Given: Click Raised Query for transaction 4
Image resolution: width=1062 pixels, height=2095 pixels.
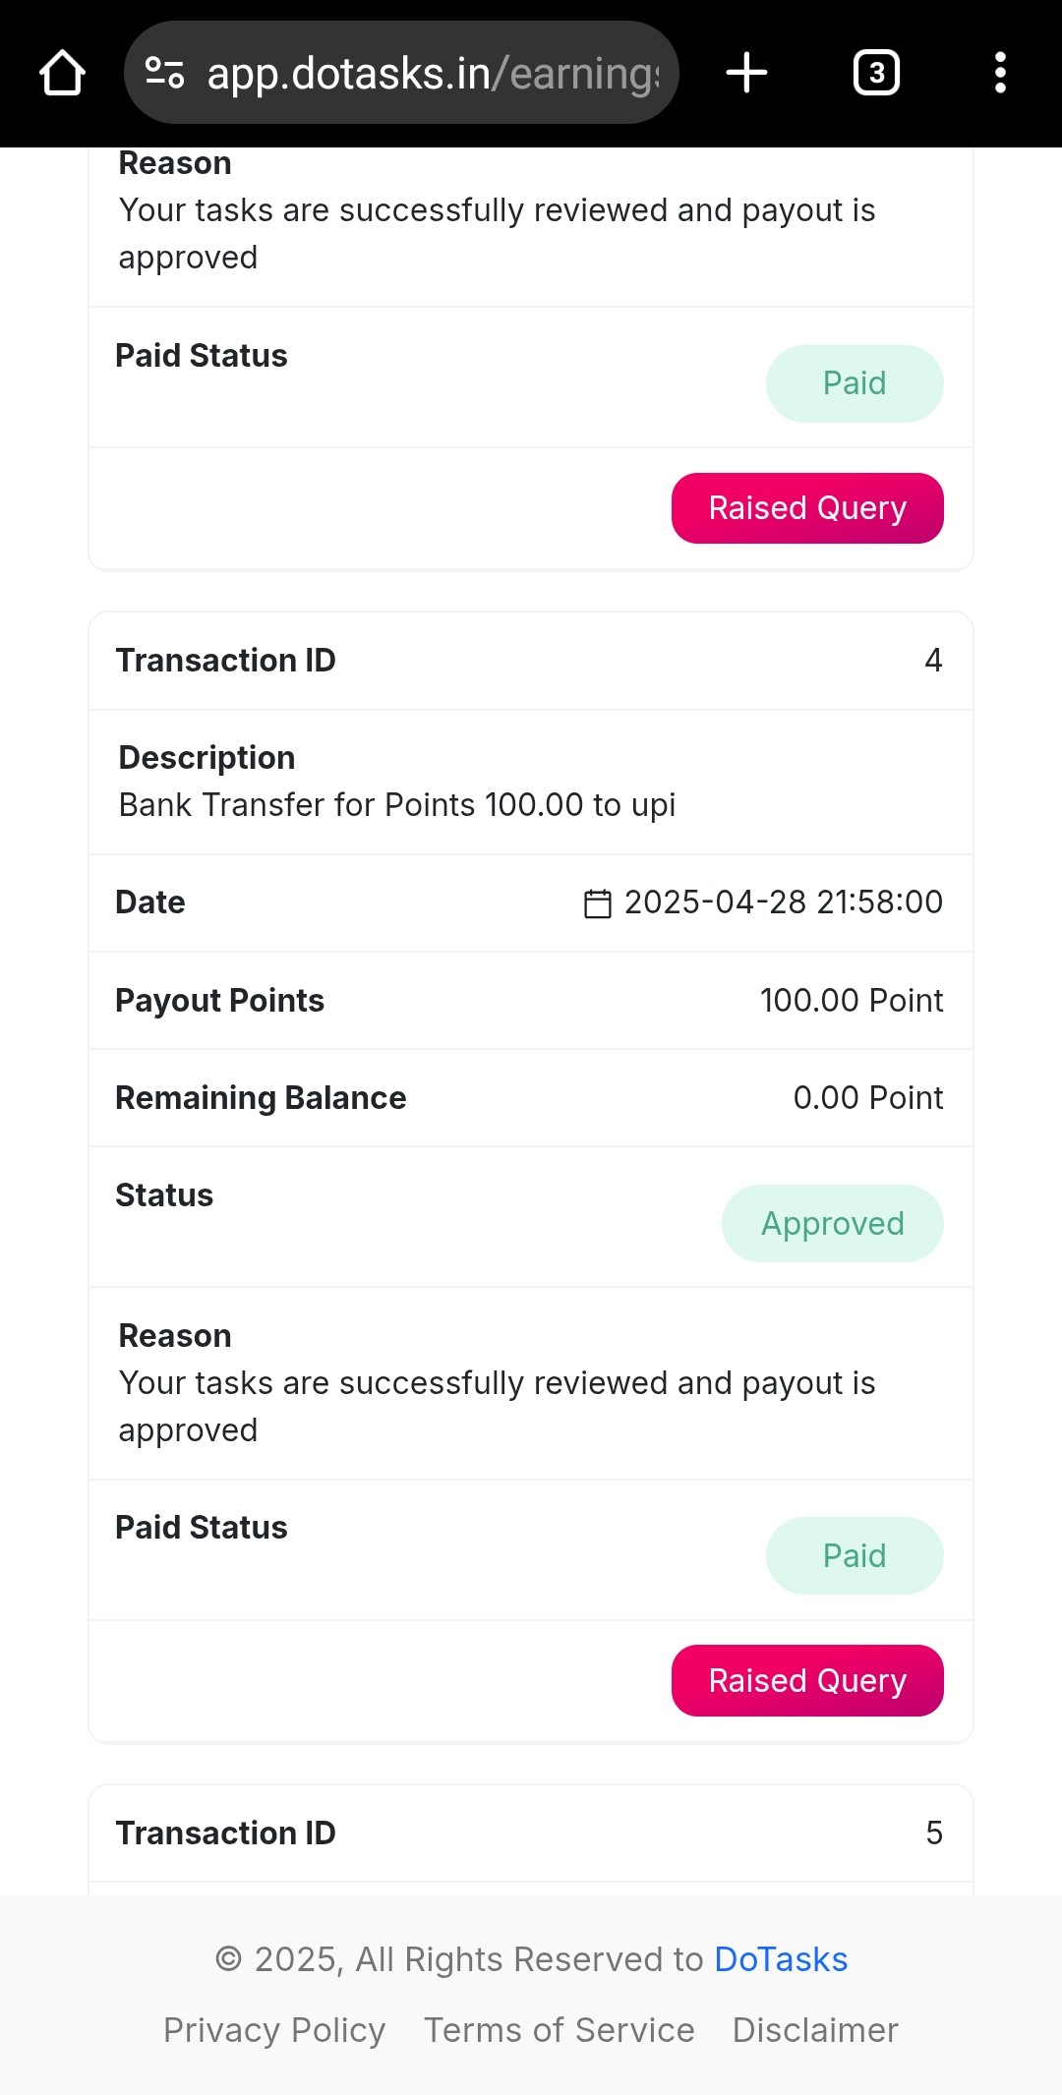Looking at the screenshot, I should coord(807,1680).
